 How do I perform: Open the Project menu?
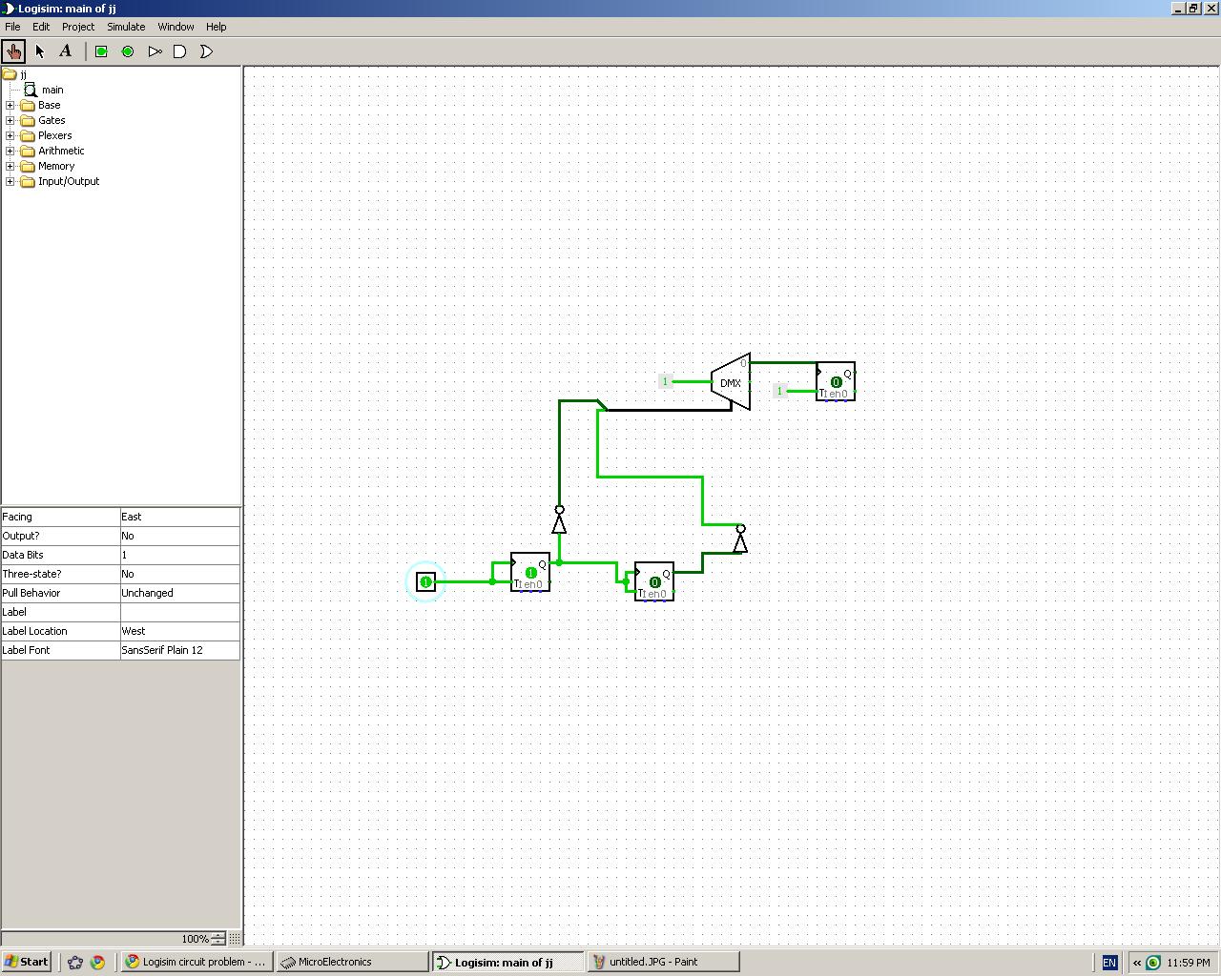[78, 27]
